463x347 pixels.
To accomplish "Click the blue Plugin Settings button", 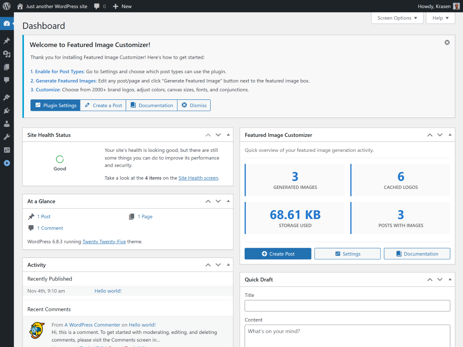I will 56,105.
